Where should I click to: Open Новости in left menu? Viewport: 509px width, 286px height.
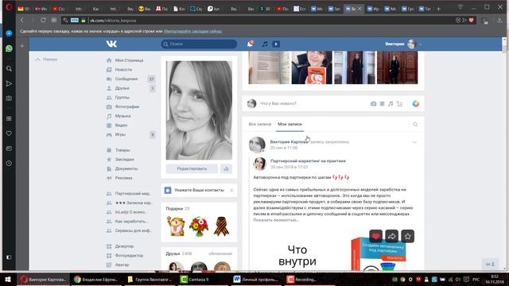[124, 70]
